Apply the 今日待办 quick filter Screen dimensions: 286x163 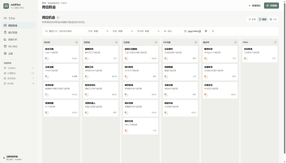coord(19,68)
